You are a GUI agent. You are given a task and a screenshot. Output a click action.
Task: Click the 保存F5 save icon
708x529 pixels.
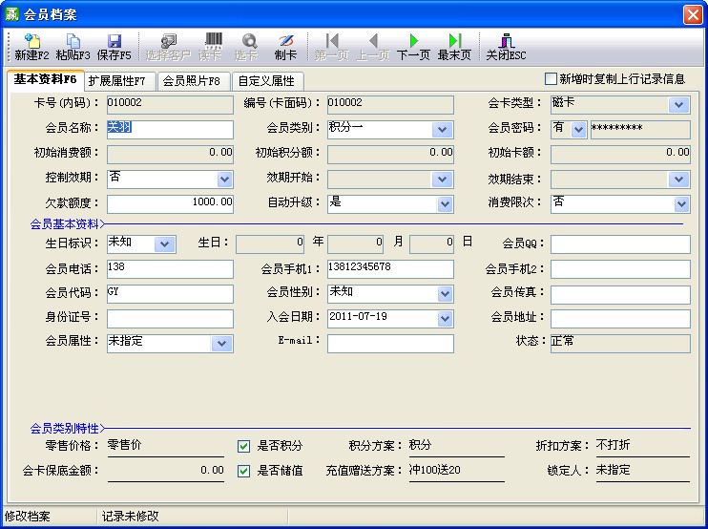(x=114, y=41)
